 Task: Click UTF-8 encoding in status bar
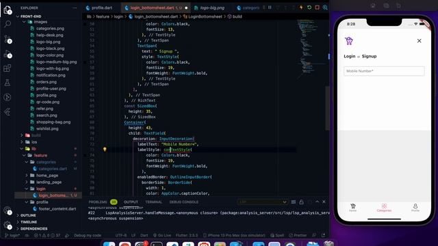[x=121, y=235]
